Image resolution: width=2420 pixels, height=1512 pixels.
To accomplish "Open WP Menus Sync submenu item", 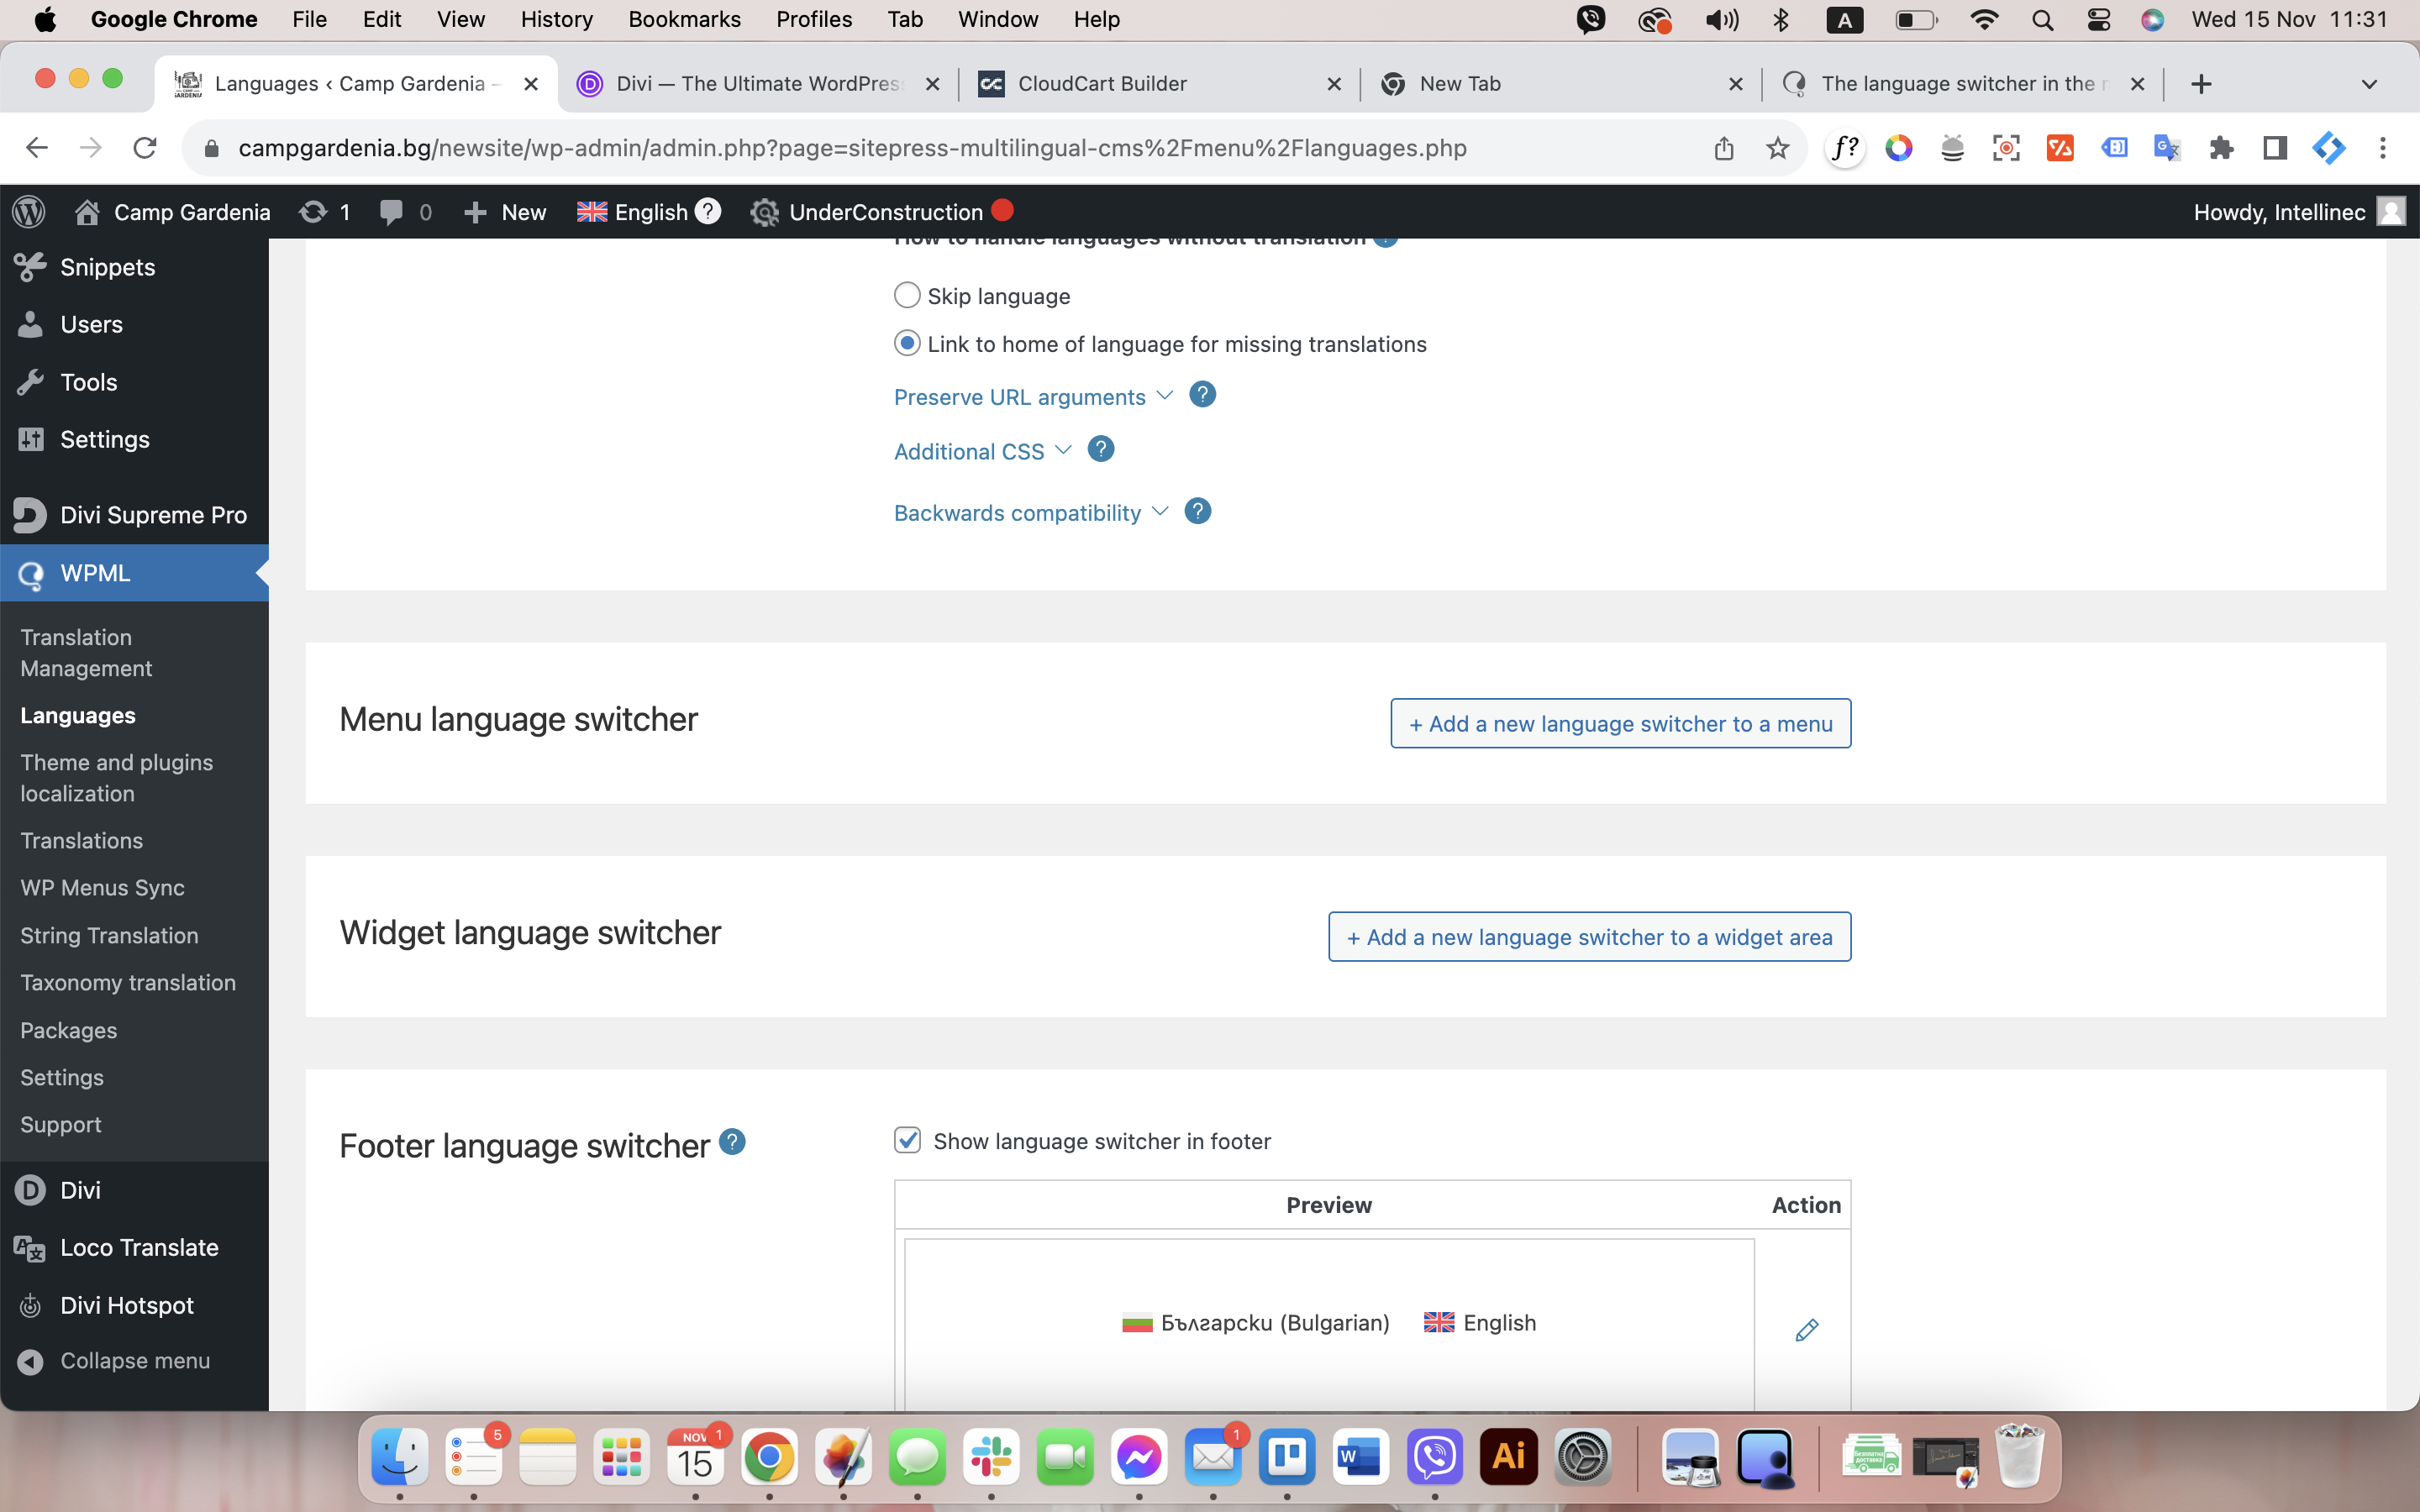I will pos(102,887).
